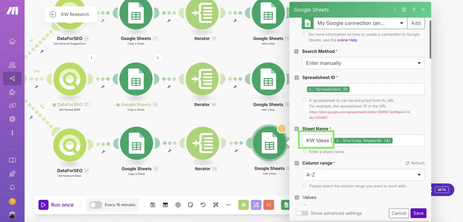Open the My Google connection dropdown
This screenshot has width=463, height=222.
pos(360,23)
